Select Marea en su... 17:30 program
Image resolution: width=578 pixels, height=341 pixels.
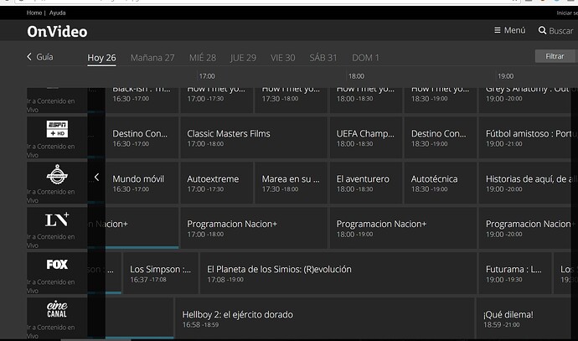(x=292, y=183)
